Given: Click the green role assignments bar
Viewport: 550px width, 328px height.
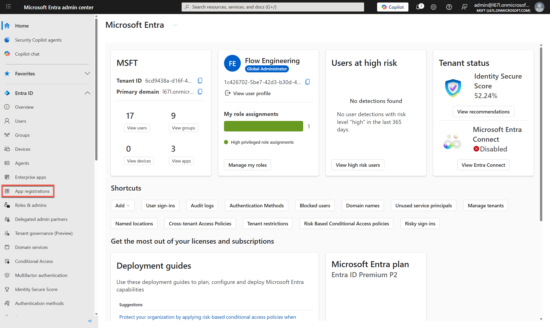Looking at the screenshot, I should [263, 126].
